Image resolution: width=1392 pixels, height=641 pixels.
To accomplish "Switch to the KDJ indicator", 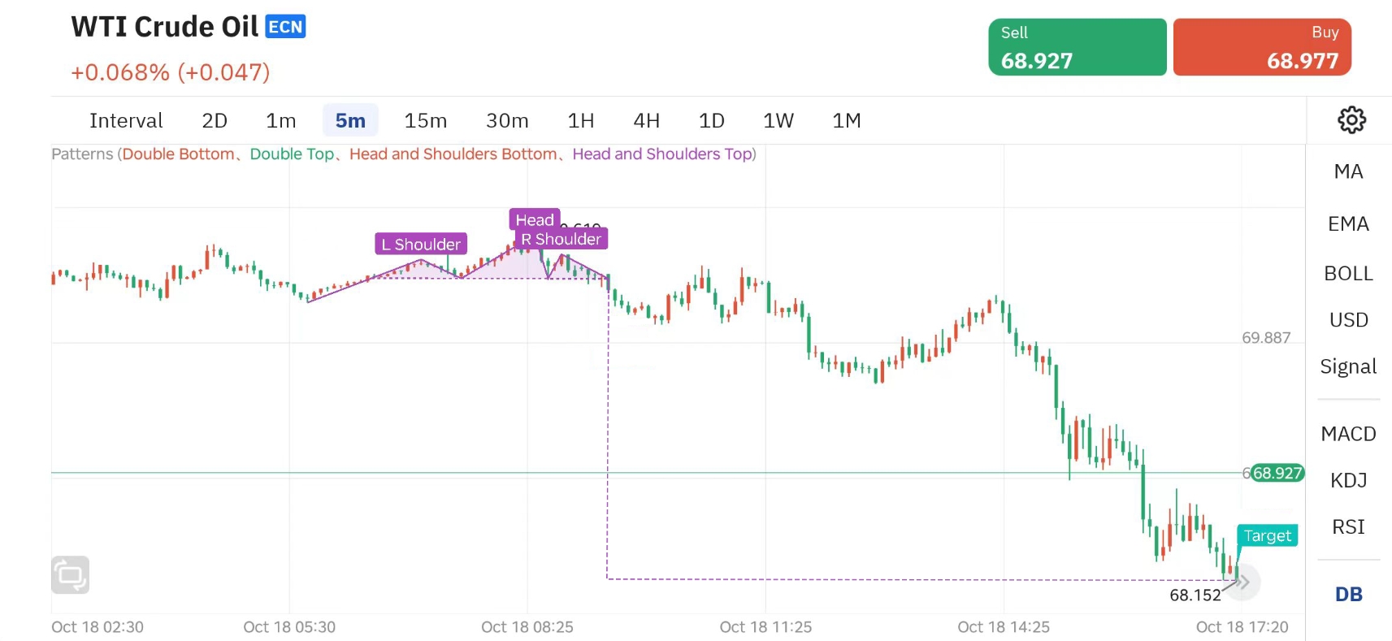I will click(1348, 480).
